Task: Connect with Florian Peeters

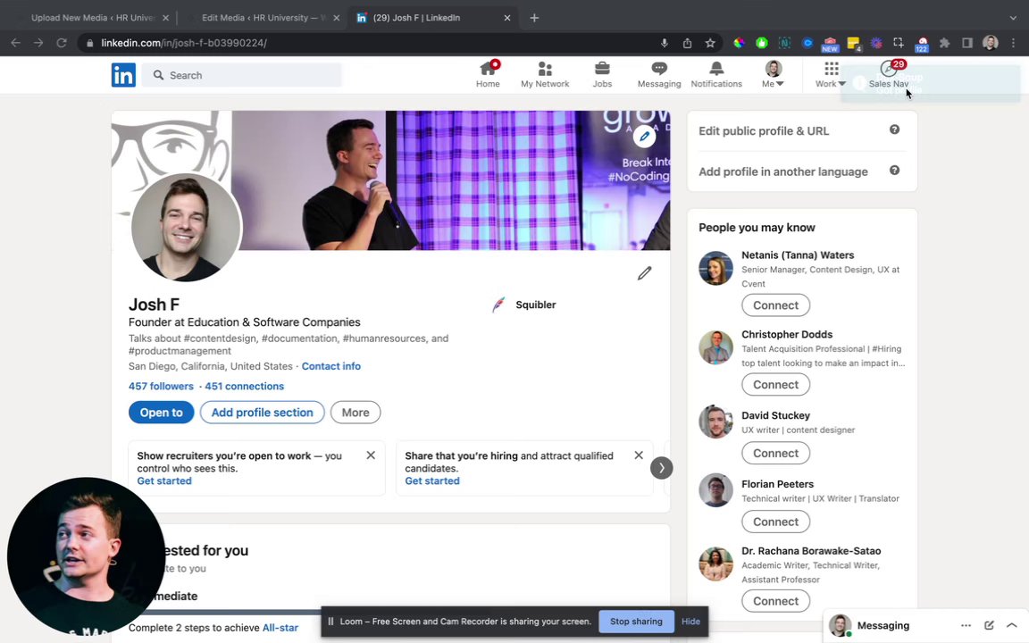Action: tap(775, 522)
